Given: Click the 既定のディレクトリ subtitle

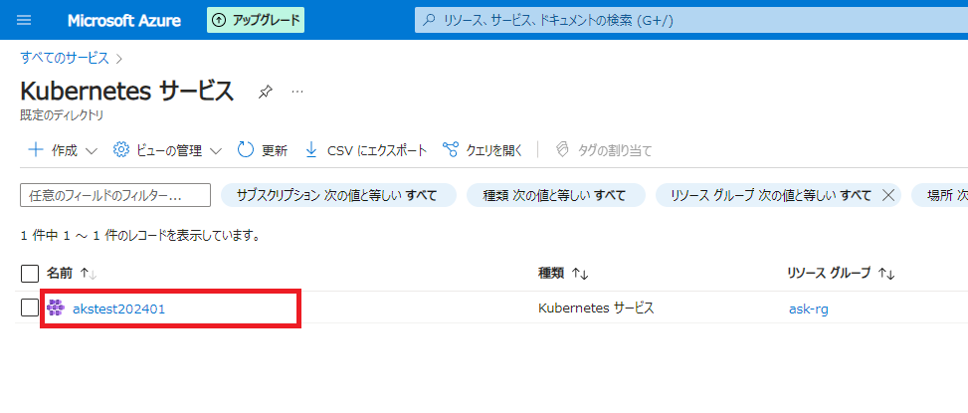Looking at the screenshot, I should 62,115.
